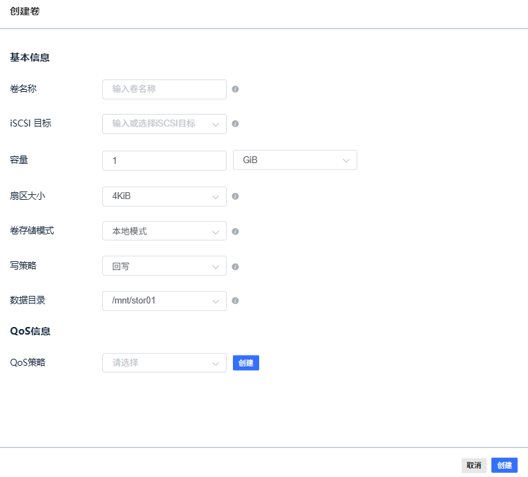Click the 创建卷 dialog title

(25, 11)
